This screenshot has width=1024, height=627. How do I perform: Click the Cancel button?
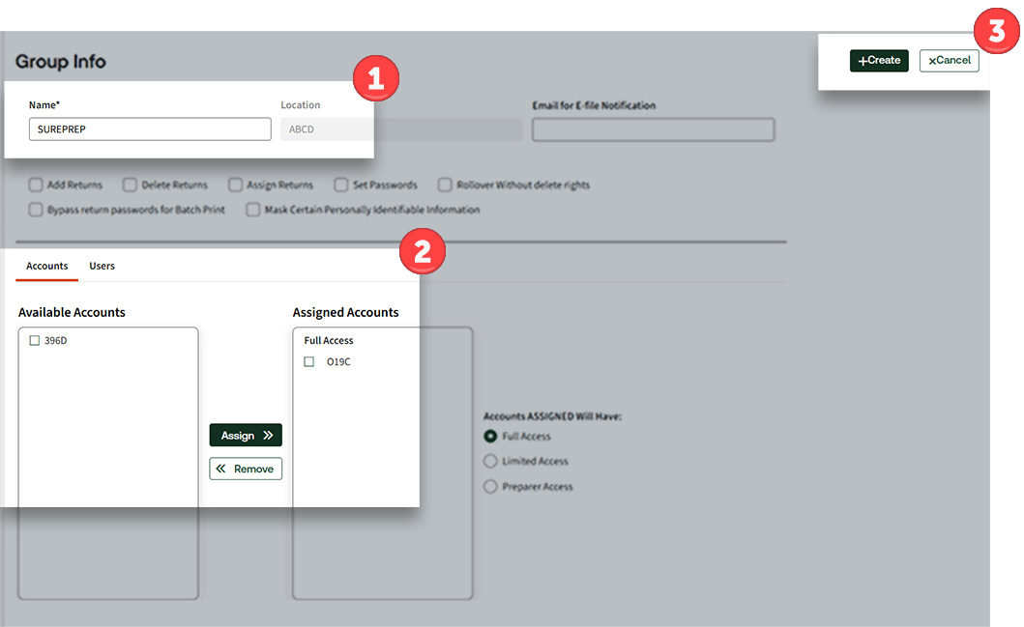[949, 61]
